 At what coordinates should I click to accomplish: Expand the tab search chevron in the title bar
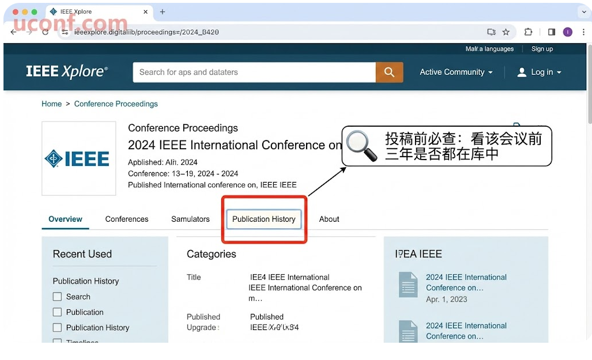pyautogui.click(x=583, y=12)
